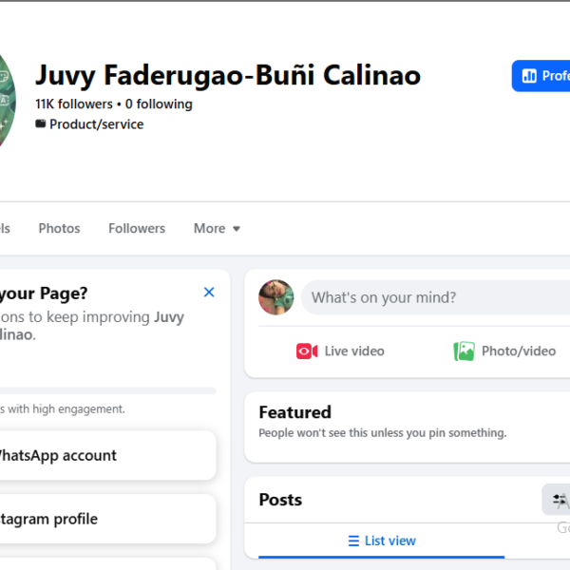Open the Followers tab
This screenshot has height=570, width=570.
(137, 228)
